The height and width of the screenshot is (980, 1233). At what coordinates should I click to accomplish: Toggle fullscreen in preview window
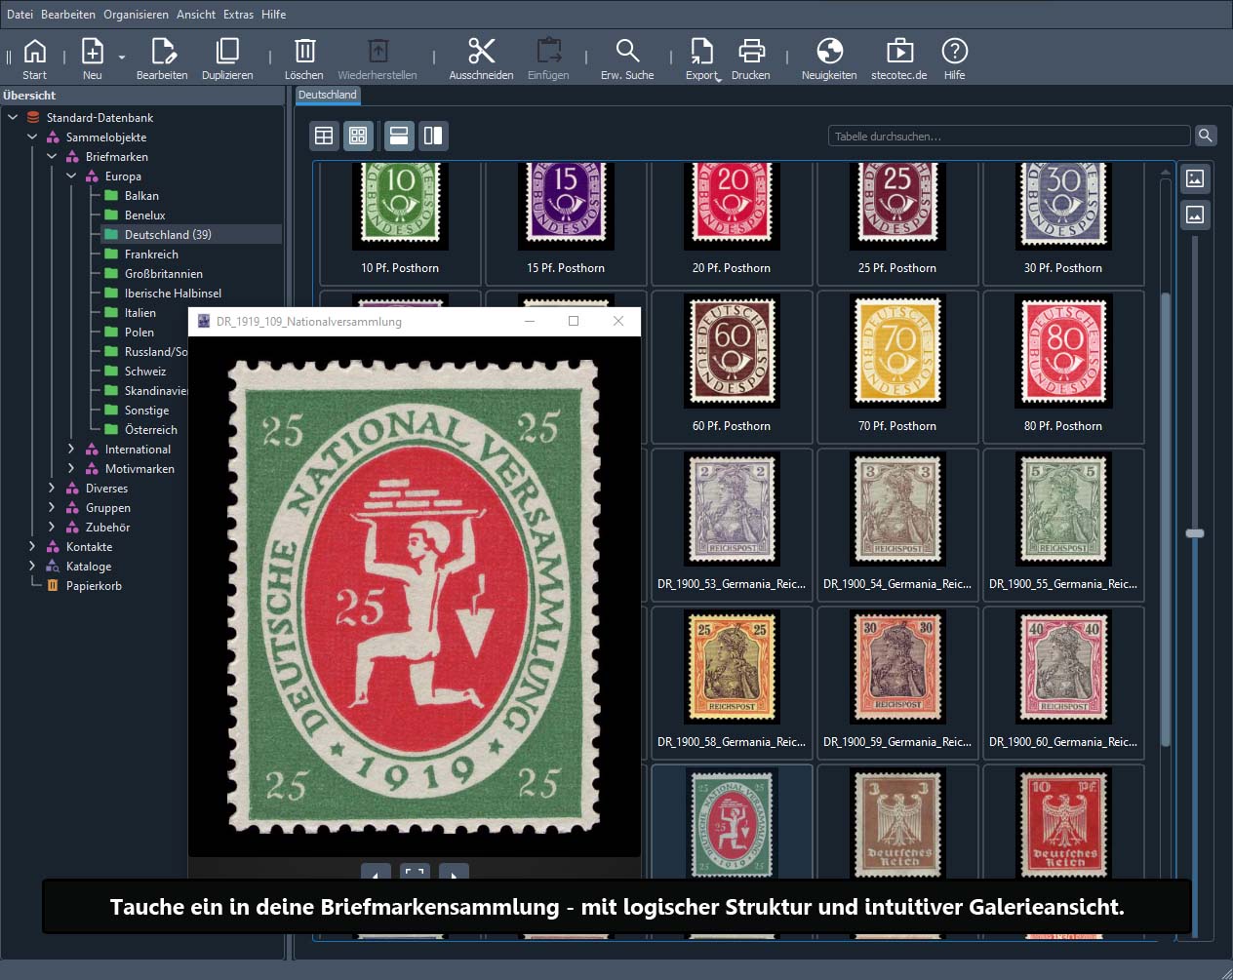point(415,872)
